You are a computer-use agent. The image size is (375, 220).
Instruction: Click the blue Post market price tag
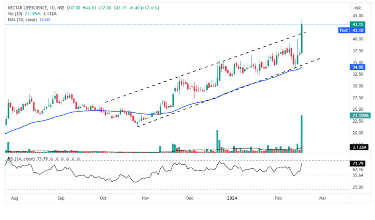[344, 30]
